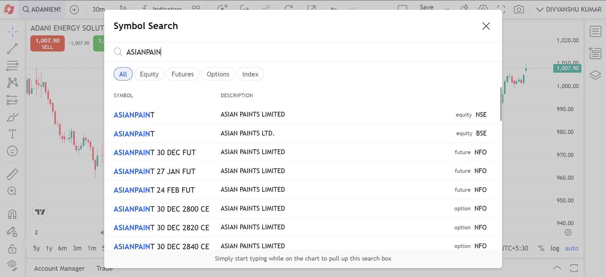The height and width of the screenshot is (277, 606).
Task: Choose ASIANPAINT equity on NSE
Action: tap(303, 115)
